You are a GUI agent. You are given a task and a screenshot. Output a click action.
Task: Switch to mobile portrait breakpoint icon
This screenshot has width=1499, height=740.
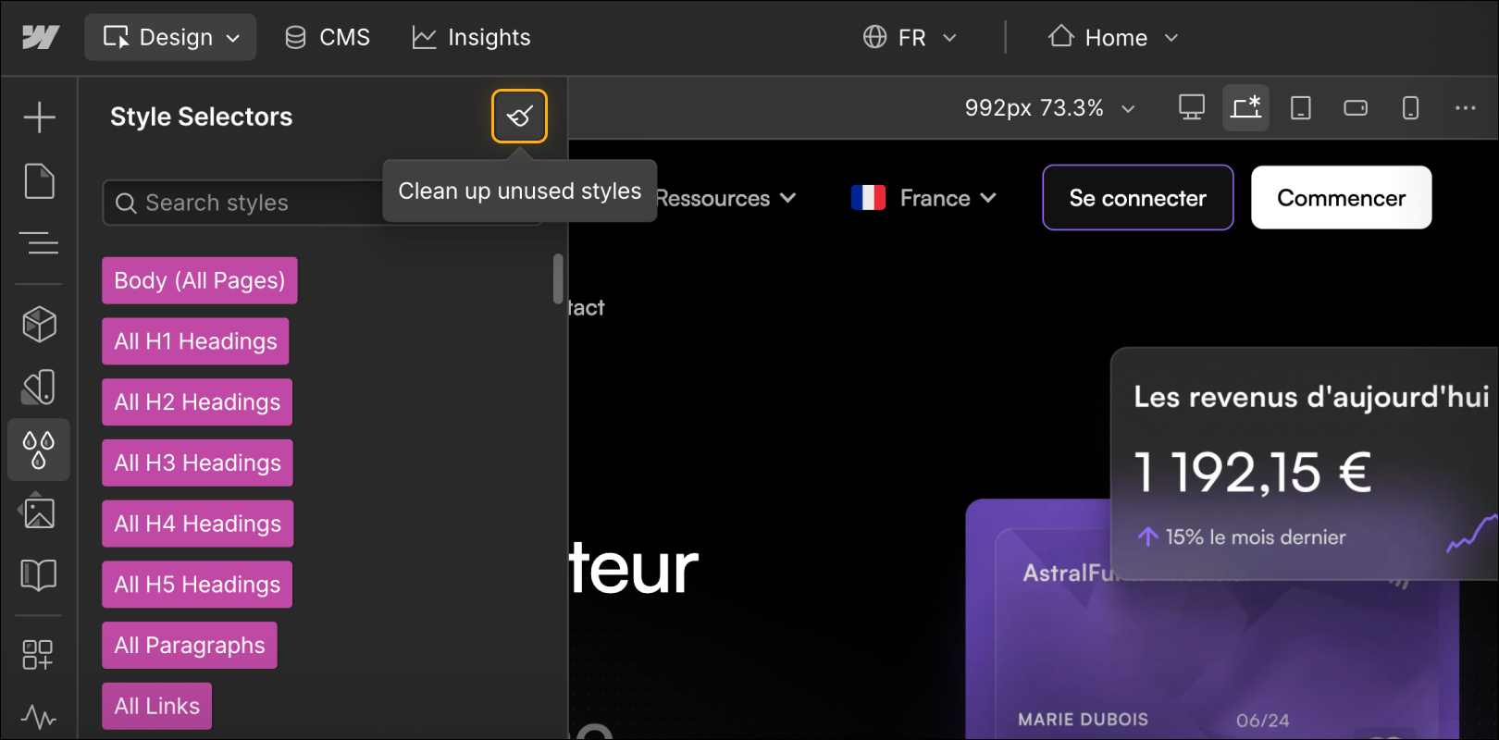[1410, 108]
